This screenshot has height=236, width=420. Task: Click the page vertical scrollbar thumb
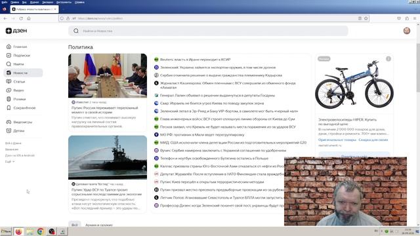point(418,68)
